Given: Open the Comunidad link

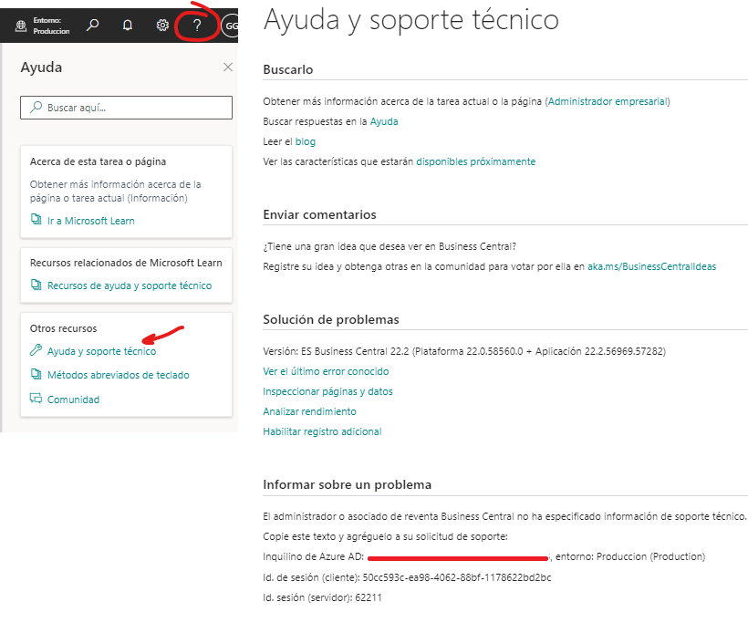Looking at the screenshot, I should pos(73,400).
